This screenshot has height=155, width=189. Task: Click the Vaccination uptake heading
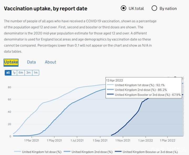click(46, 9)
